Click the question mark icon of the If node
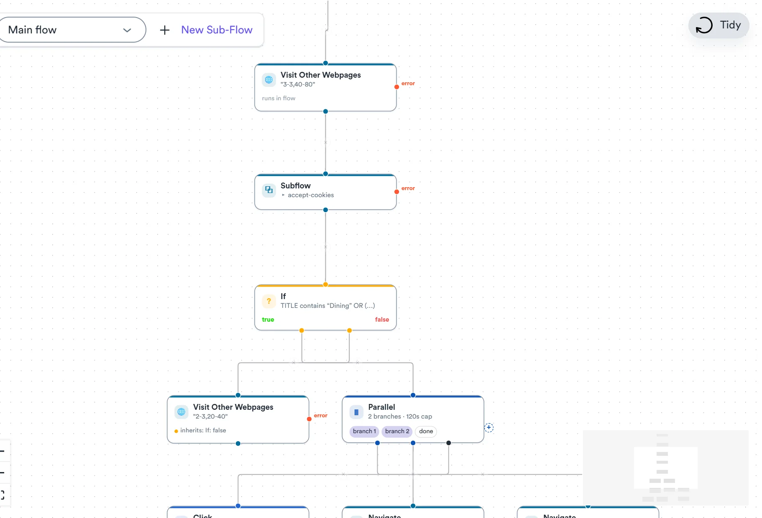 click(x=269, y=301)
